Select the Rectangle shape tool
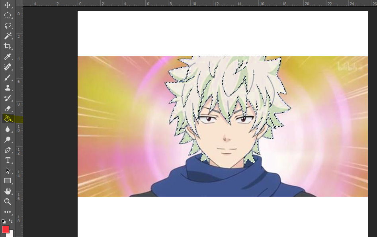The image size is (377, 237). [8, 181]
